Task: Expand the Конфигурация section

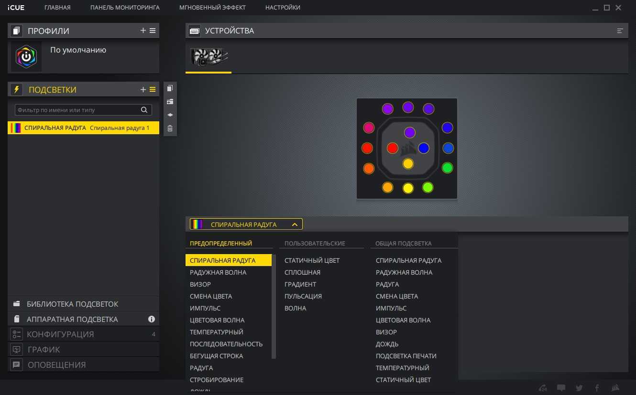Action: coord(60,334)
